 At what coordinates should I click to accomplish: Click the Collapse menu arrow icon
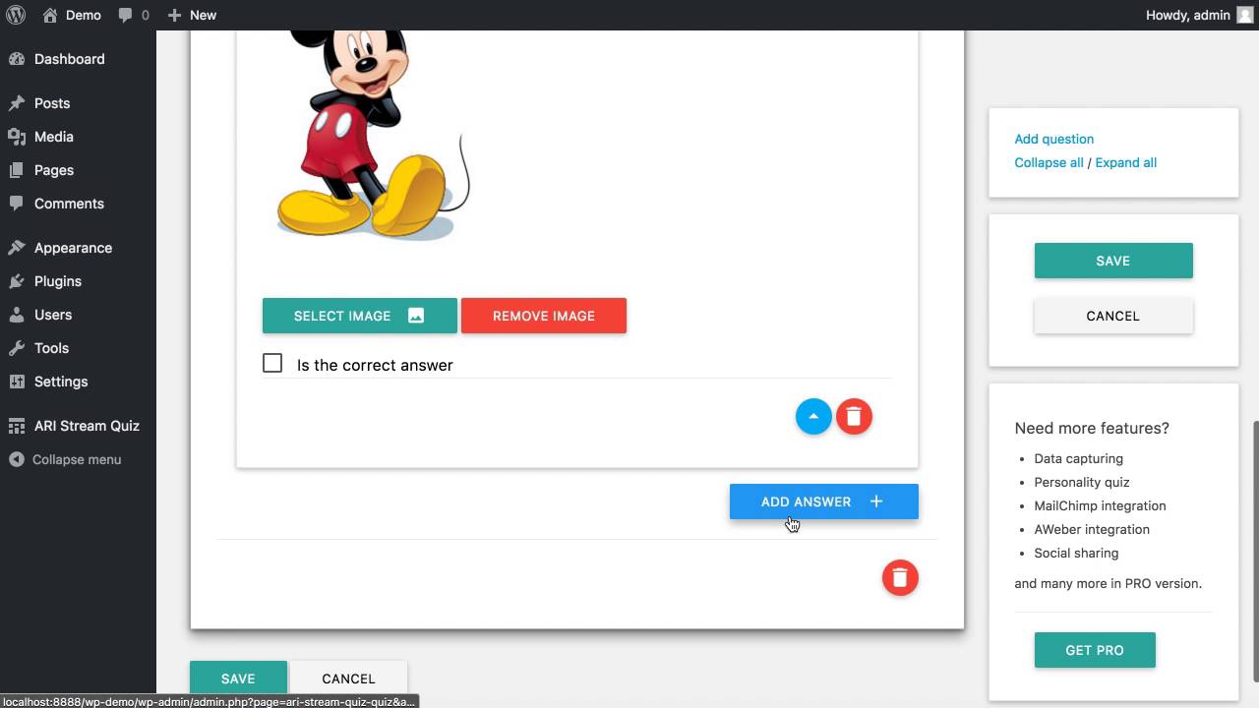point(17,459)
